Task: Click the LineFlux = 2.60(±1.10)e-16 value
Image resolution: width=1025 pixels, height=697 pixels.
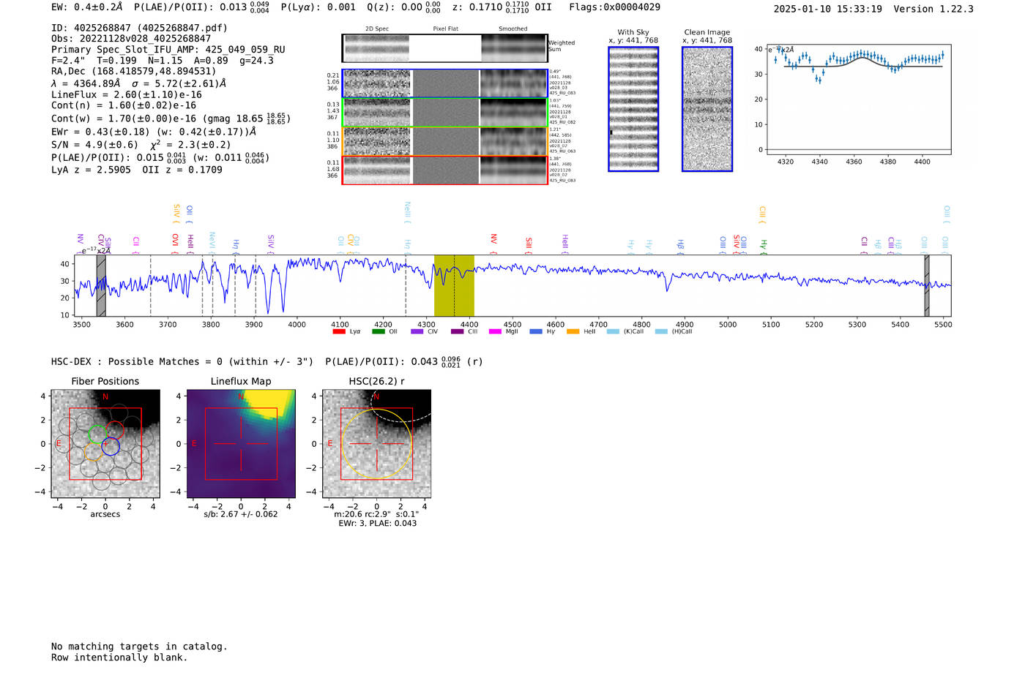Action: (x=127, y=94)
